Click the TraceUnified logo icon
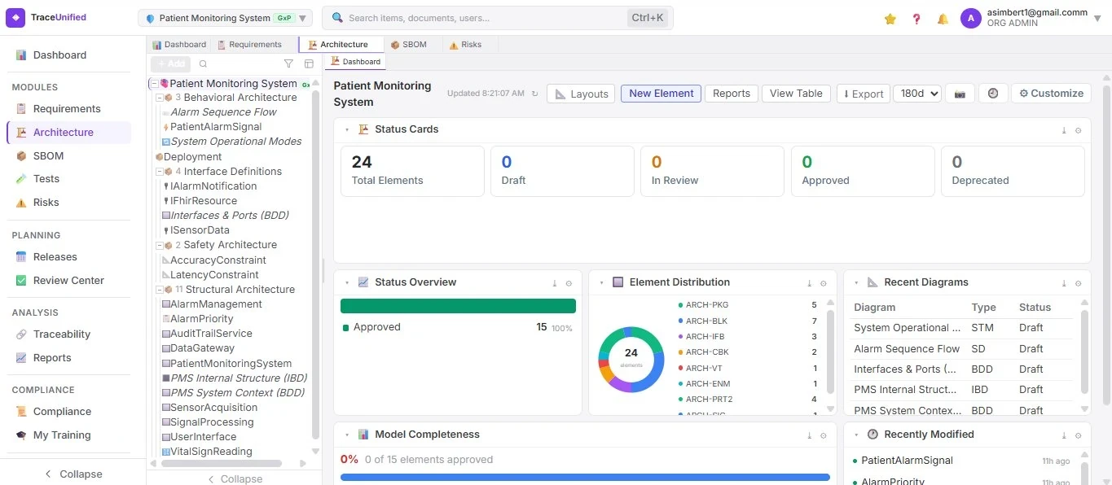The height and width of the screenshot is (485, 1112). tap(15, 17)
